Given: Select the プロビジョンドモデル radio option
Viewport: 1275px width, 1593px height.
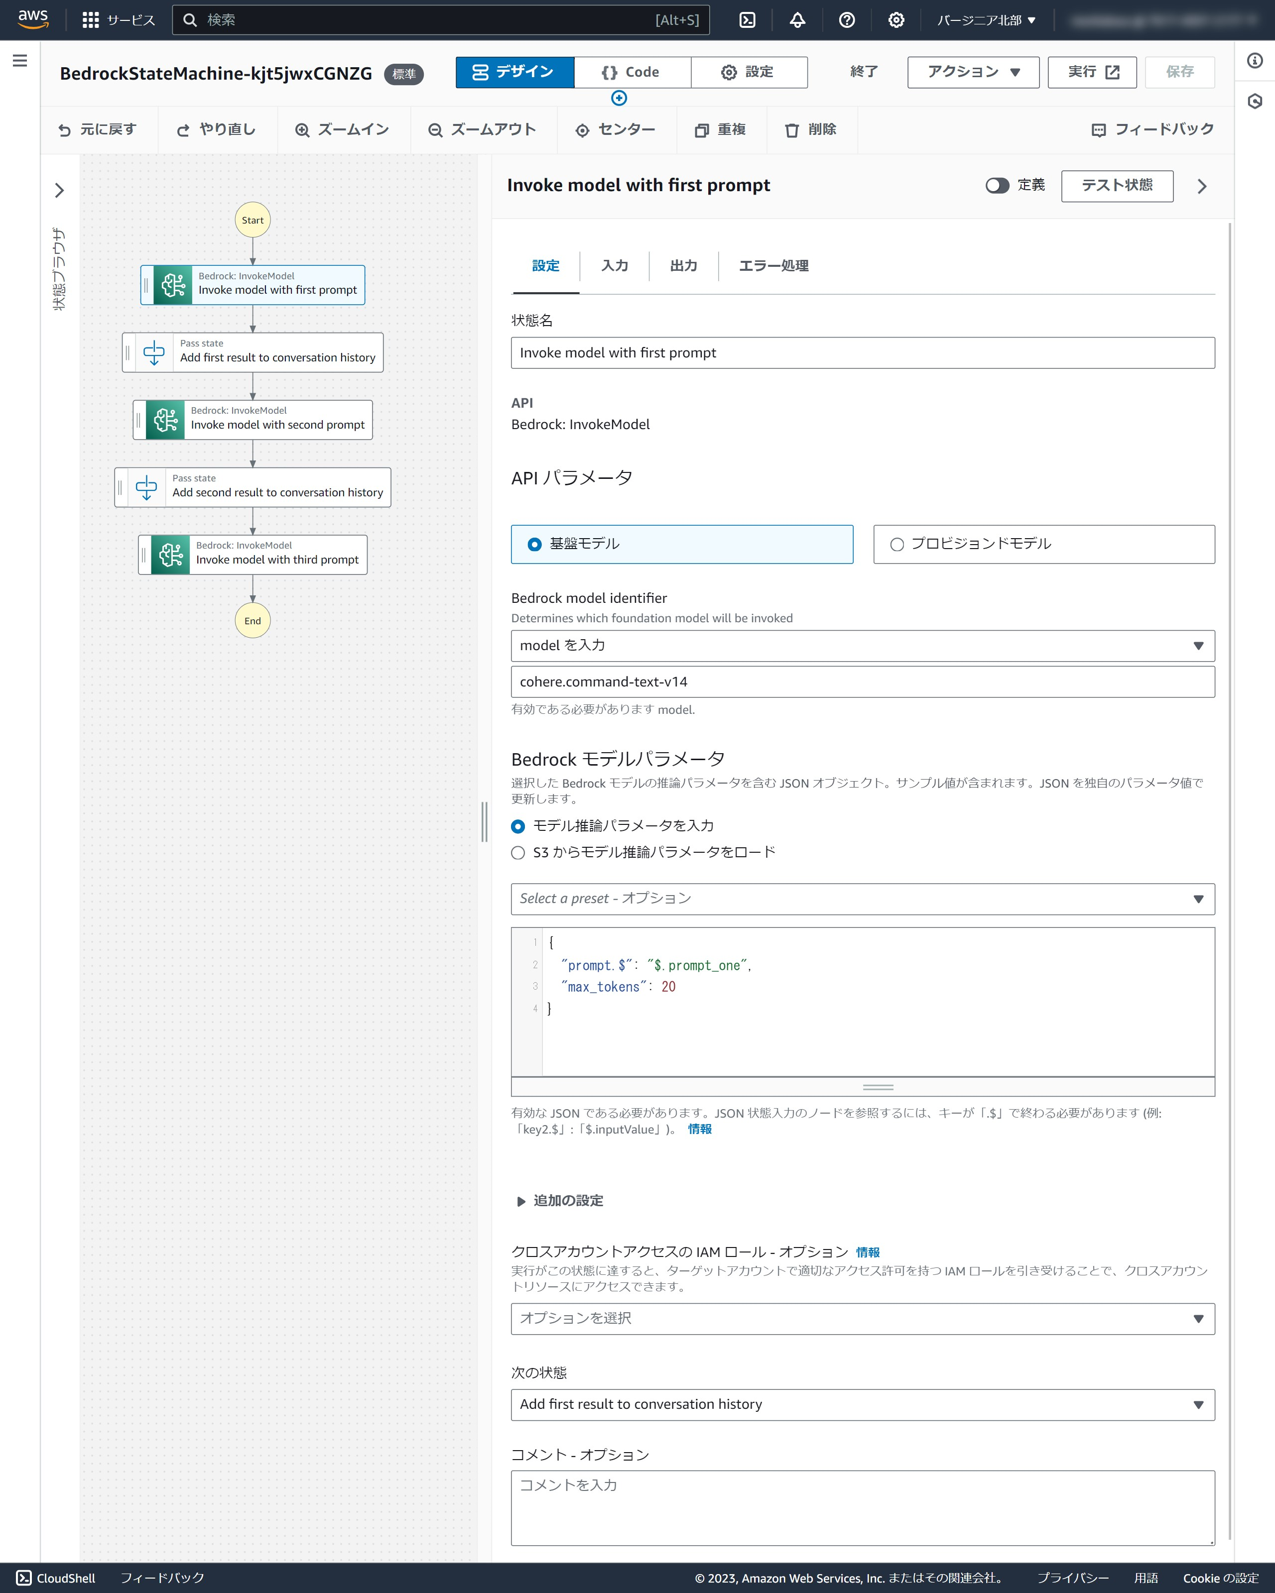Looking at the screenshot, I should 896,545.
